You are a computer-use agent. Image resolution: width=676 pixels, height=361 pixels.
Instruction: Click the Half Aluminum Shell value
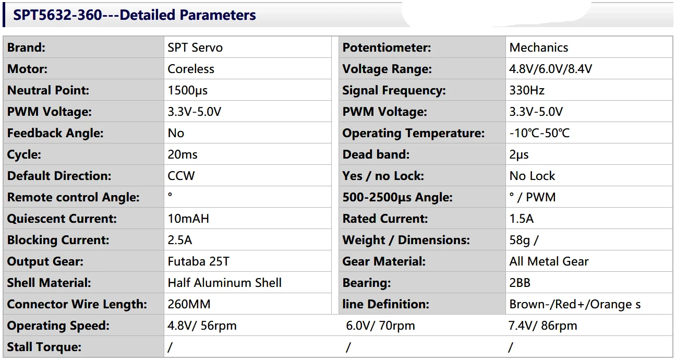[x=224, y=283]
